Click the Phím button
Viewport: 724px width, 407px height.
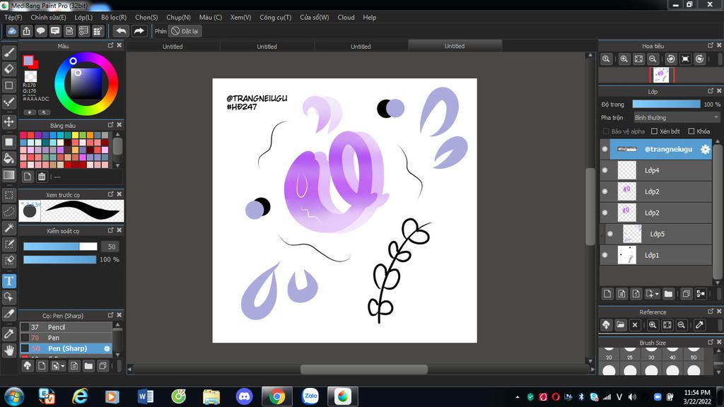[160, 31]
